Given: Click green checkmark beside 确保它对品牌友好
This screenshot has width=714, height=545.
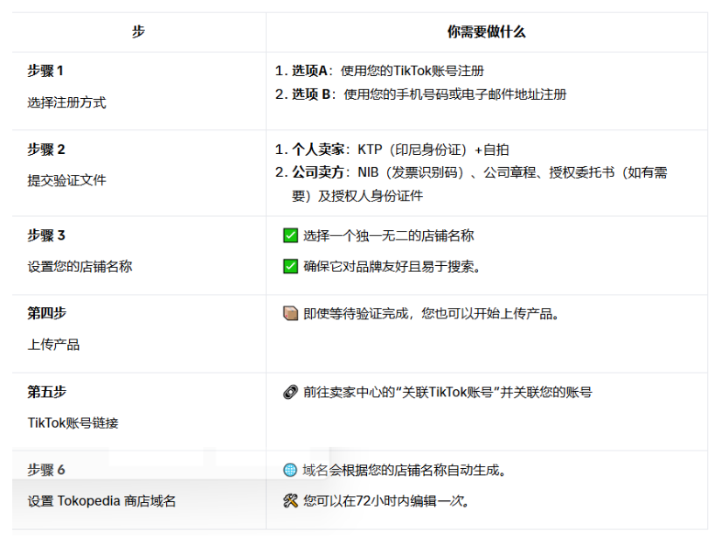Looking at the screenshot, I should (x=291, y=266).
